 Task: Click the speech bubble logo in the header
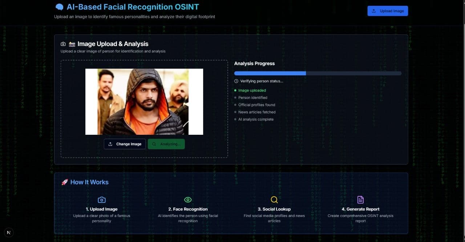59,7
